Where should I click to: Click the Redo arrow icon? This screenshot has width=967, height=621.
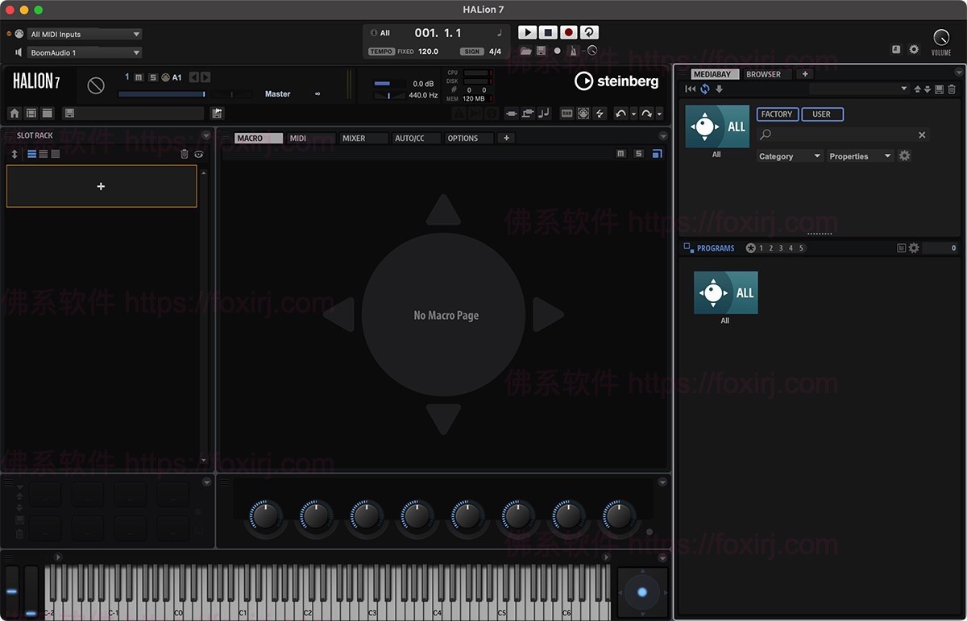[x=648, y=114]
